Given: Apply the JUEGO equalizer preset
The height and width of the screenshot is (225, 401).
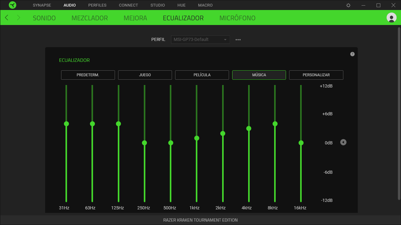Looking at the screenshot, I should click(145, 75).
